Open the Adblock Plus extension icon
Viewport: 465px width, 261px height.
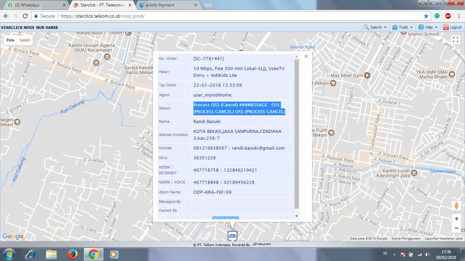pyautogui.click(x=448, y=16)
